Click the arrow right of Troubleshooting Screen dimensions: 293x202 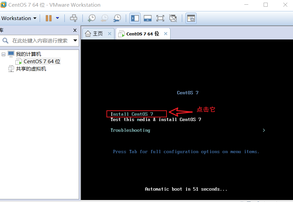click(264, 130)
